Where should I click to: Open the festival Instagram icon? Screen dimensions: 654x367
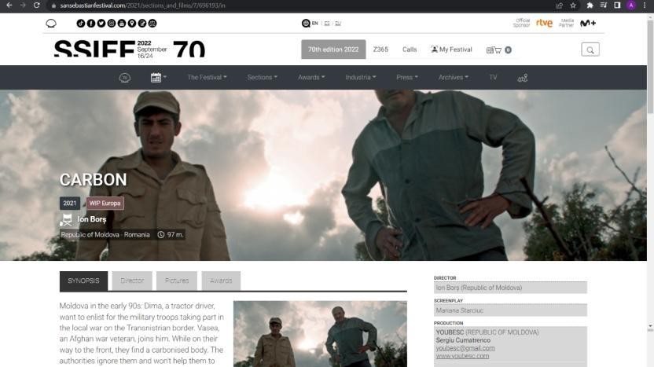click(112, 24)
